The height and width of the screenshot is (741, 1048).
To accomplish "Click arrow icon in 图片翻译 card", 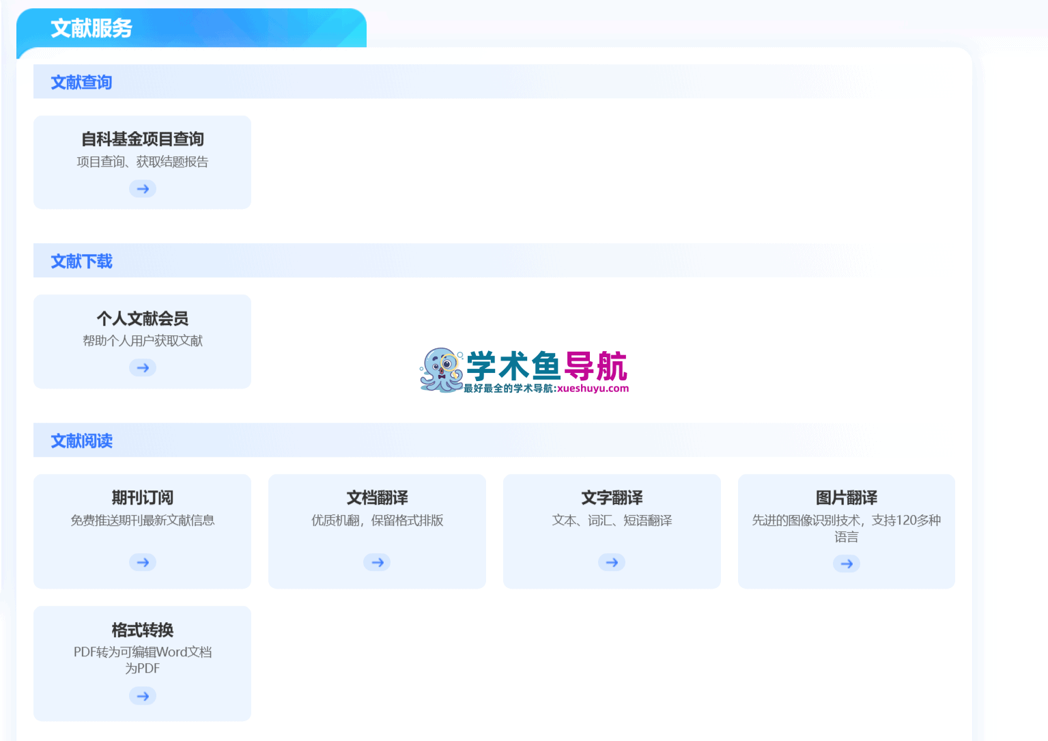I will tap(847, 563).
